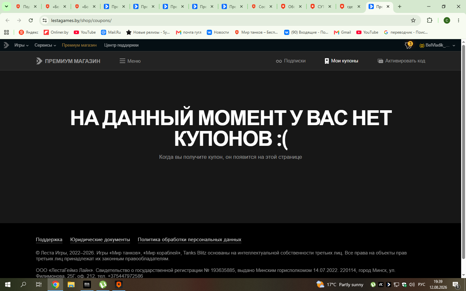Reload the lestagames.by page
This screenshot has width=466, height=291.
(x=31, y=20)
